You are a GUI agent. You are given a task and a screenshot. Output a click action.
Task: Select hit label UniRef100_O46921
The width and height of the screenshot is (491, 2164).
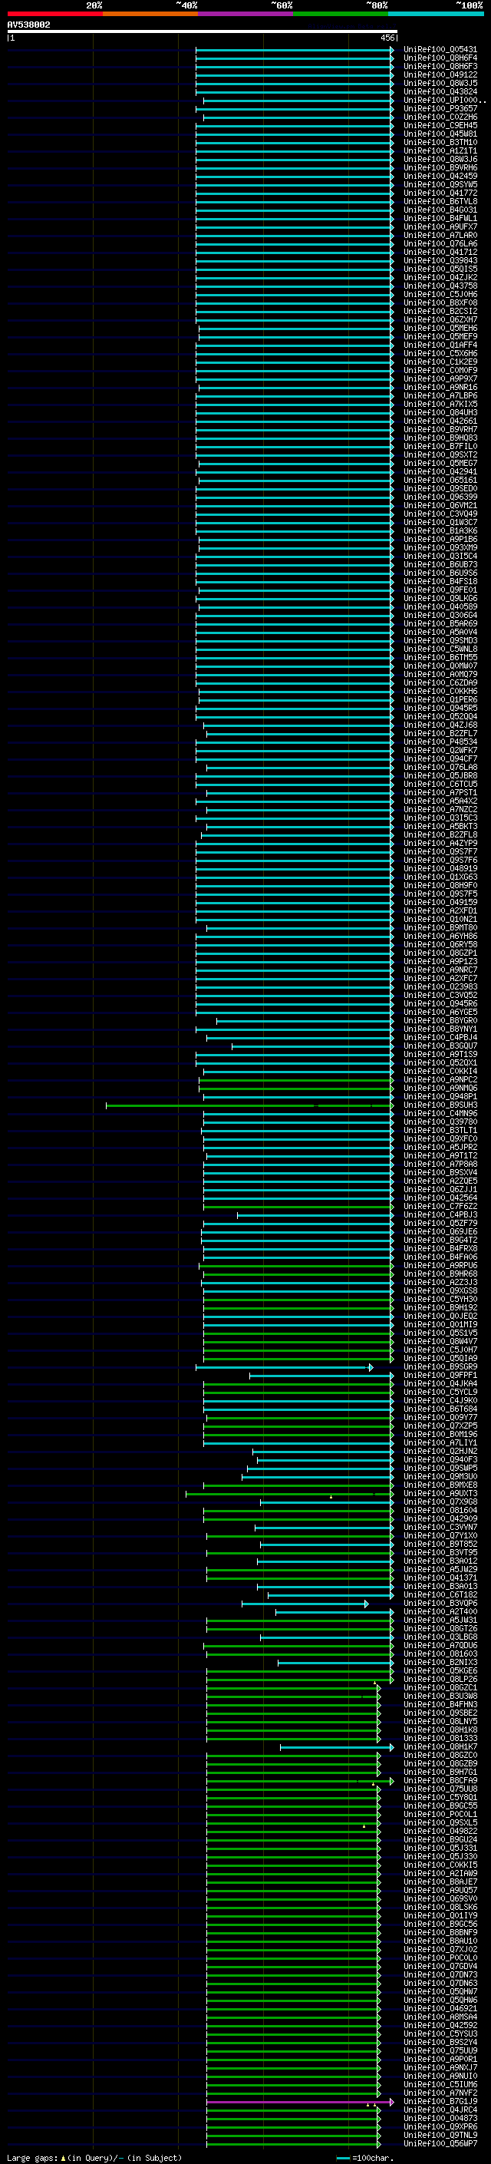click(440, 2009)
